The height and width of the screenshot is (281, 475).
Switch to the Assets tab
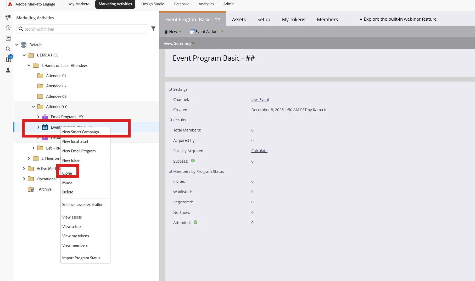coord(239,20)
